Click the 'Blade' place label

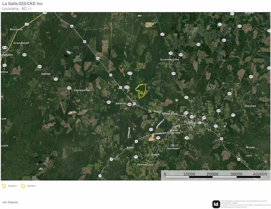[x=251, y=147]
